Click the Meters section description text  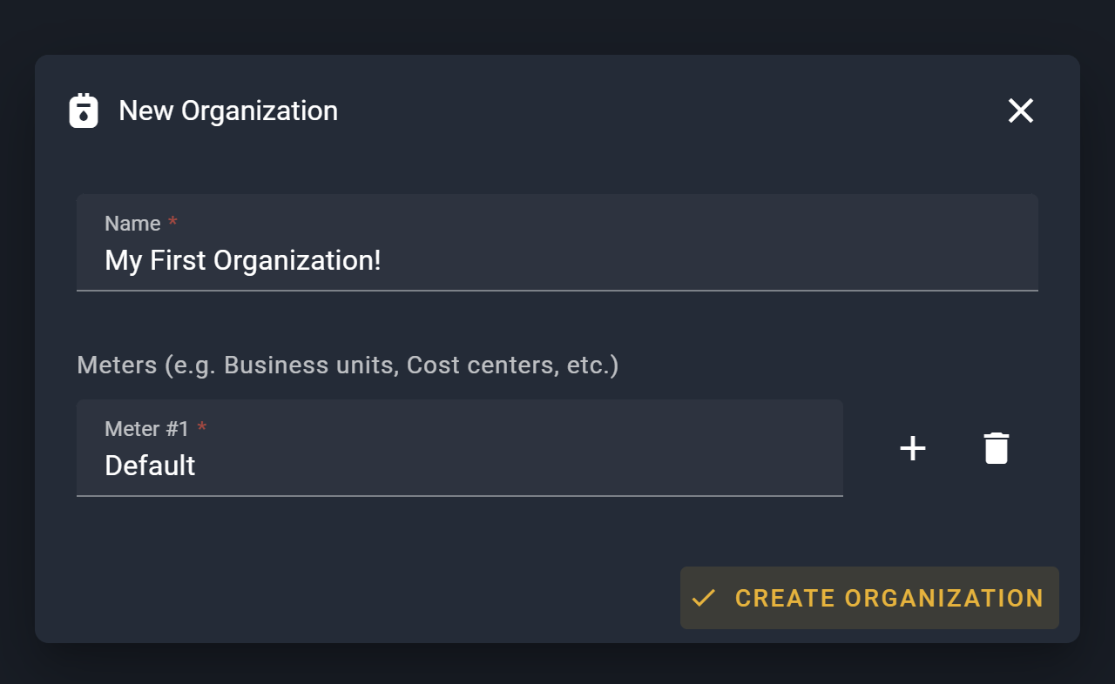click(x=348, y=365)
